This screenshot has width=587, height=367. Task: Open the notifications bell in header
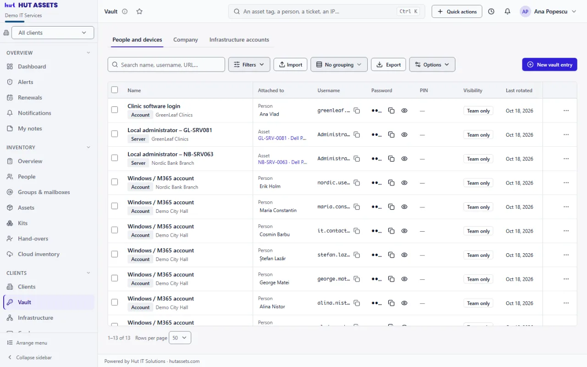507,11
